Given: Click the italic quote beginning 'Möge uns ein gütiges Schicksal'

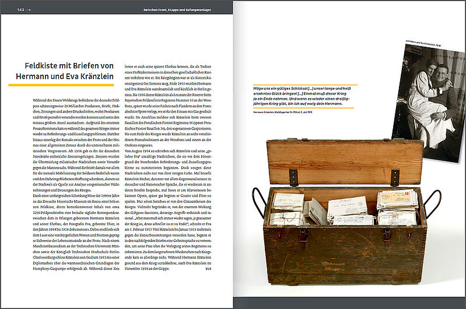Looking at the screenshot, I should pyautogui.click(x=302, y=96).
